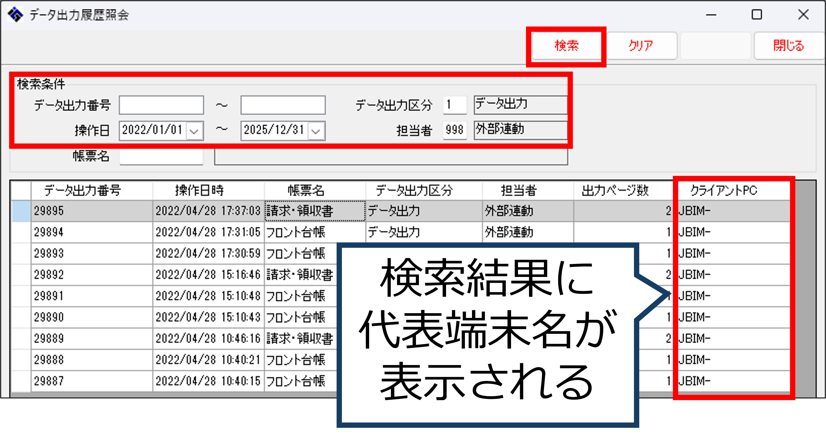
Task: Click the 出力ページ数 column header
Action: 615,191
